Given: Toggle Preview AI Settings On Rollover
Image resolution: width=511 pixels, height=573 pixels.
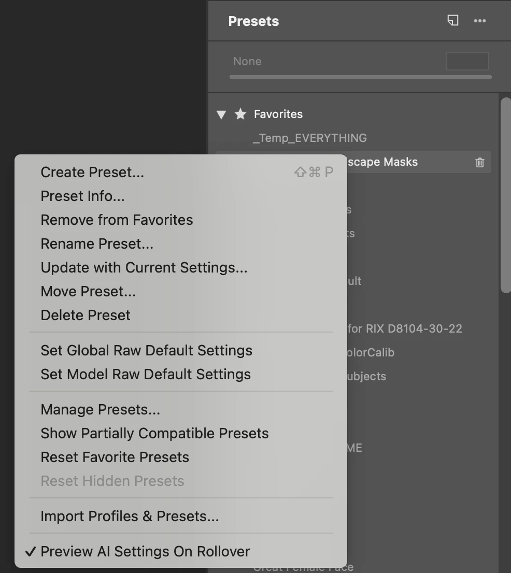Looking at the screenshot, I should tap(145, 551).
